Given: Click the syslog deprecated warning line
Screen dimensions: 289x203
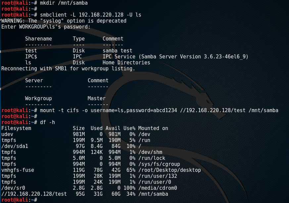Looking at the screenshot, I should (x=64, y=21).
